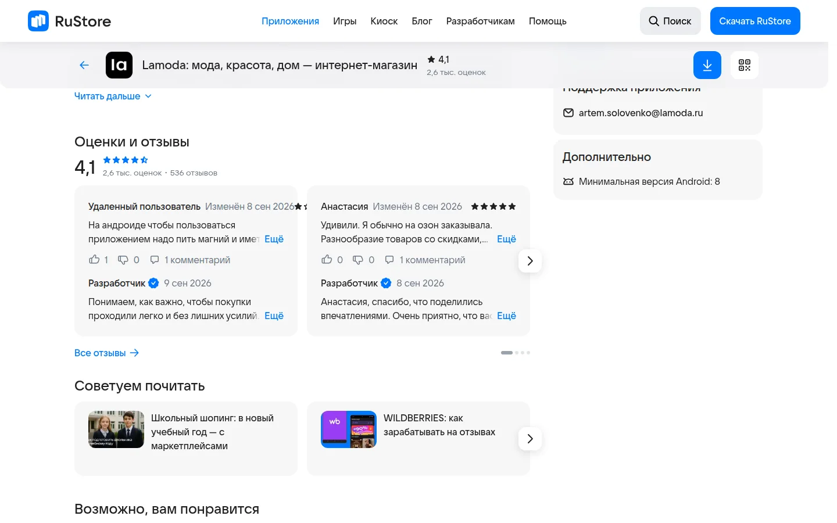Click the verified badge on the 9 сен reply

[x=153, y=283]
